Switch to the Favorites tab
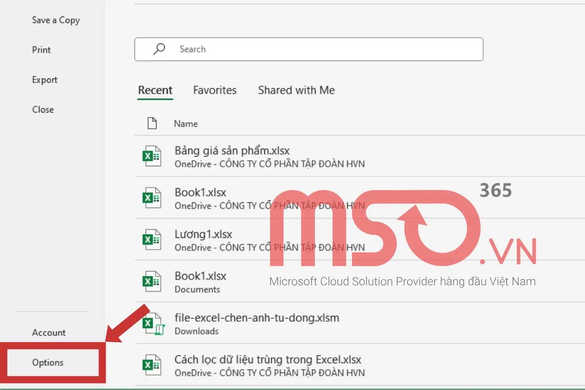585x390 pixels. pyautogui.click(x=214, y=90)
